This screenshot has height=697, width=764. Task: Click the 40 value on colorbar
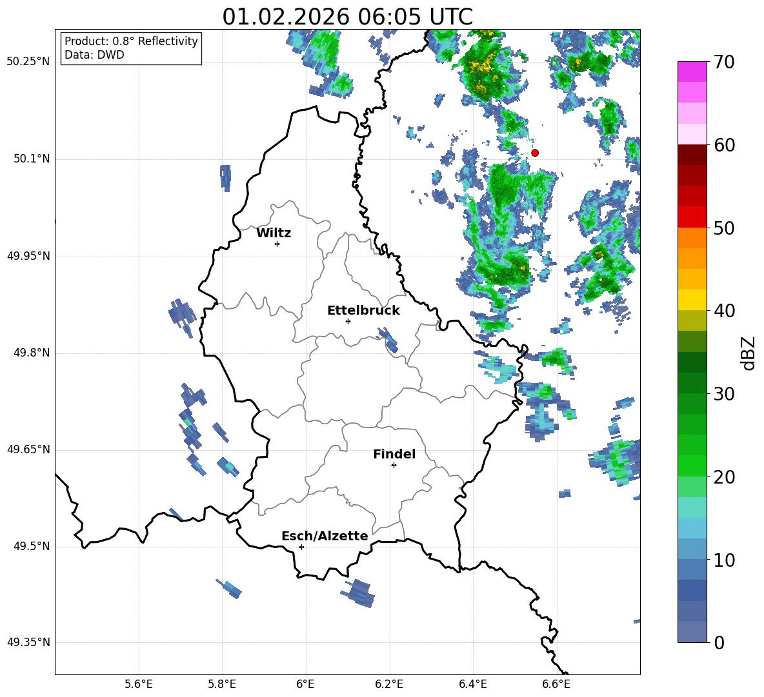pyautogui.click(x=725, y=311)
